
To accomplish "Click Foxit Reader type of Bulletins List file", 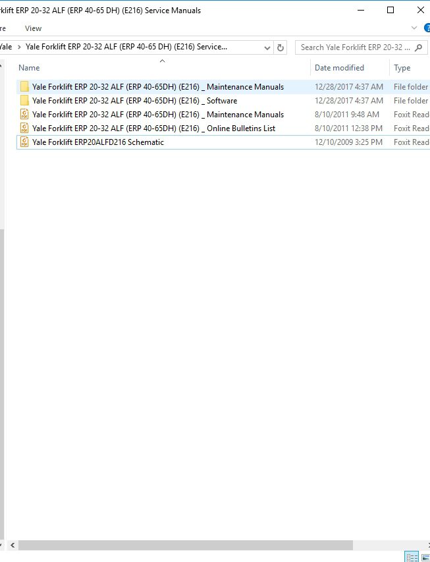I will 412,128.
